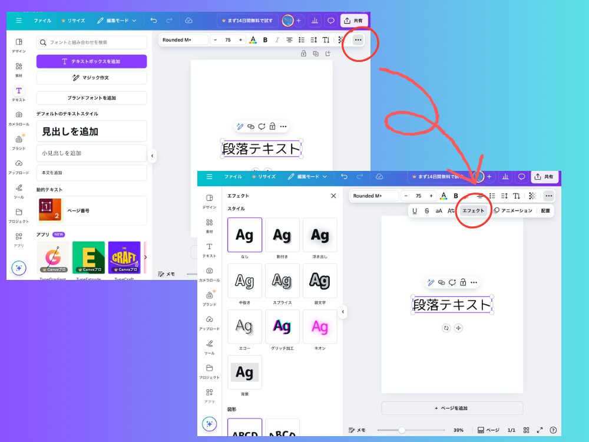The width and height of the screenshot is (589, 442).
Task: Open toolbar more options (...) in lower-right screenshot
Action: [x=549, y=196]
